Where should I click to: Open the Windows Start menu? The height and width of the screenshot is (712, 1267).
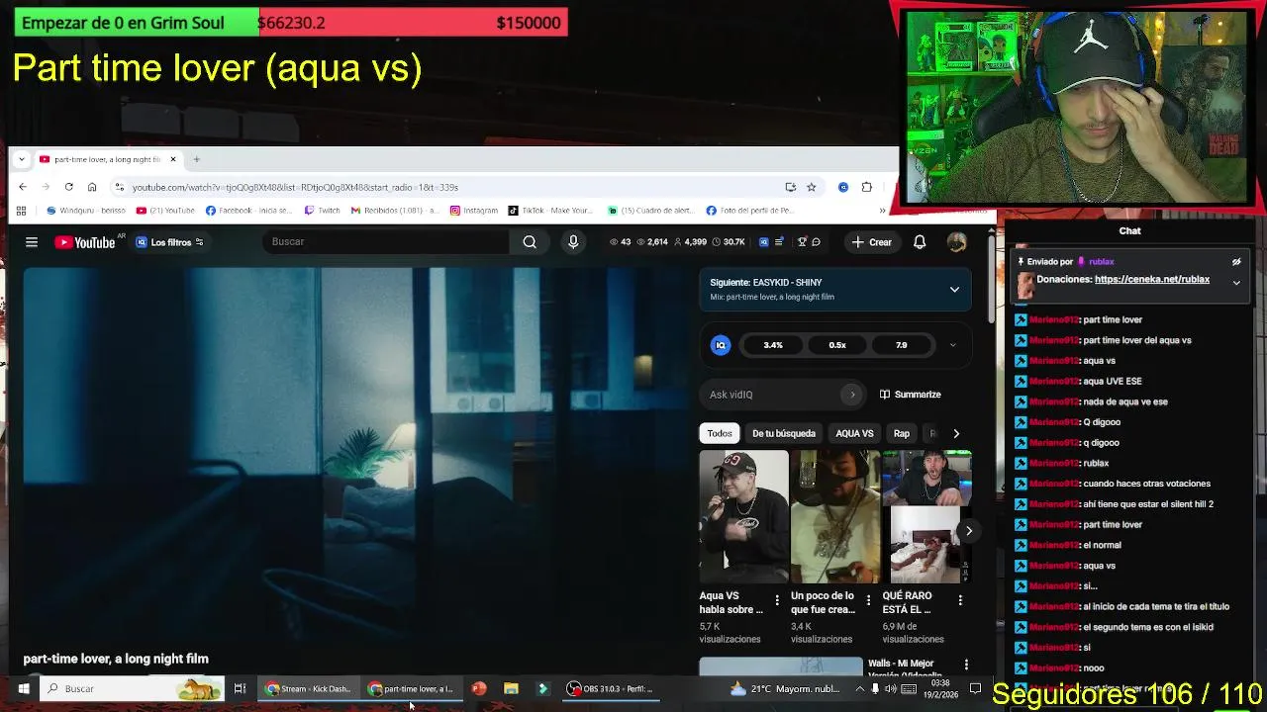point(23,688)
